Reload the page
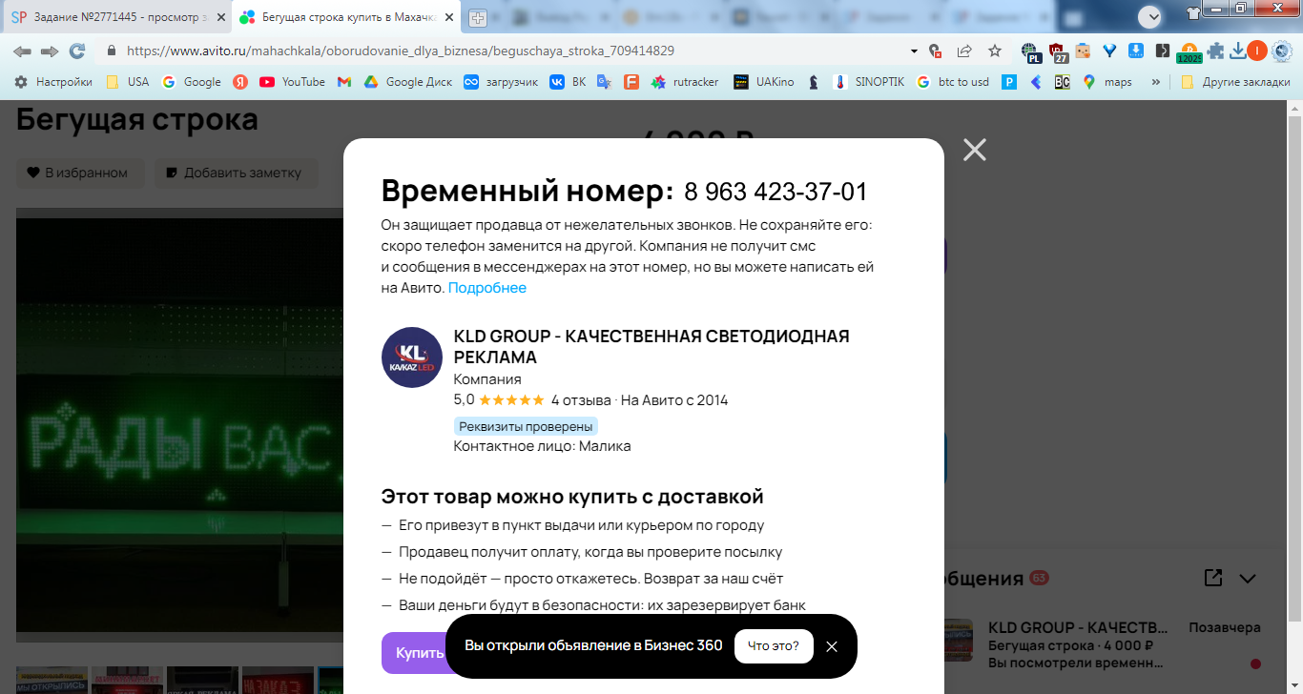Viewport: 1303px width, 694px height. [77, 51]
